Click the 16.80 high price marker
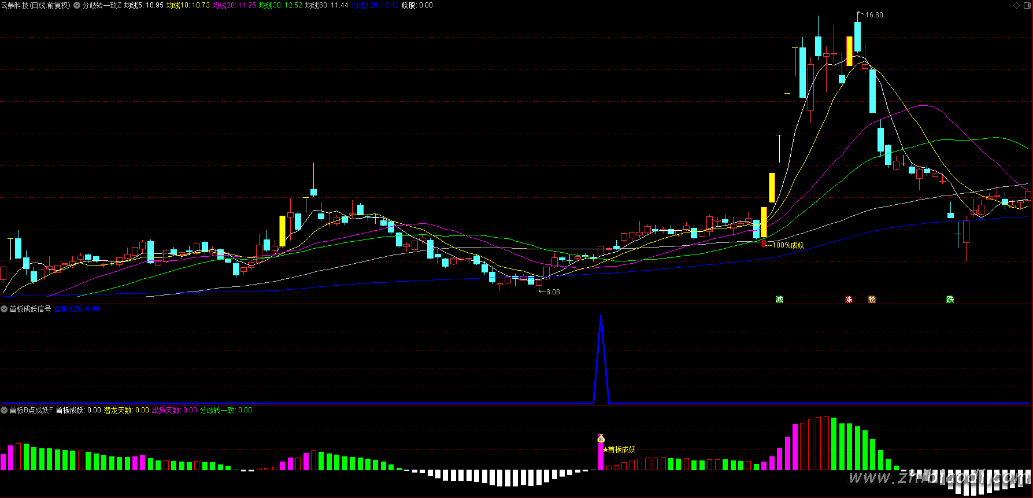 [874, 15]
